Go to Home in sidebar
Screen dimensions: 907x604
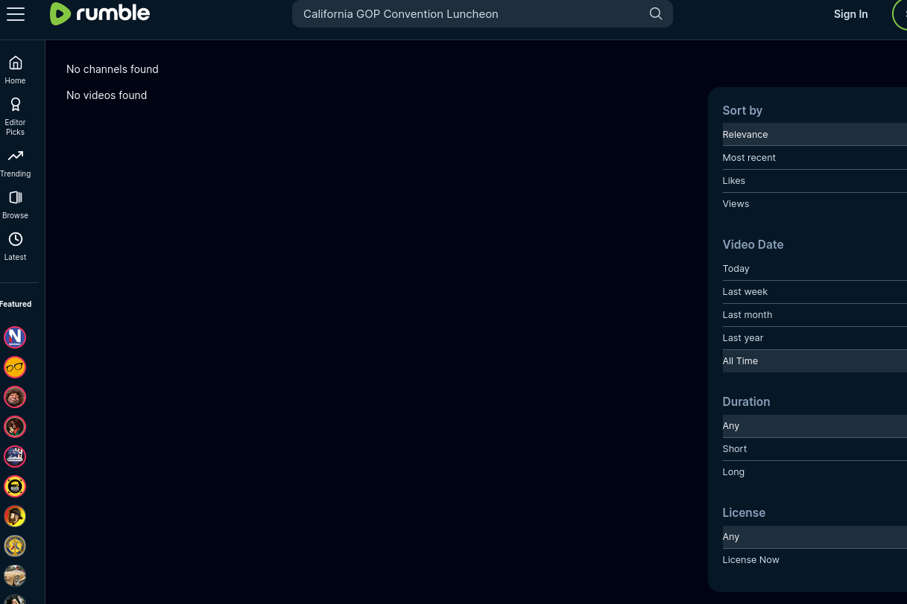[x=15, y=70]
